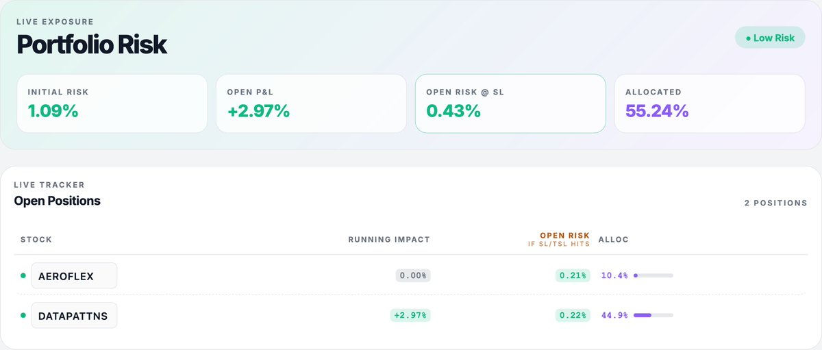Screen dimensions: 822x350
Task: Select the Open Risk @ SL card
Action: (x=510, y=103)
